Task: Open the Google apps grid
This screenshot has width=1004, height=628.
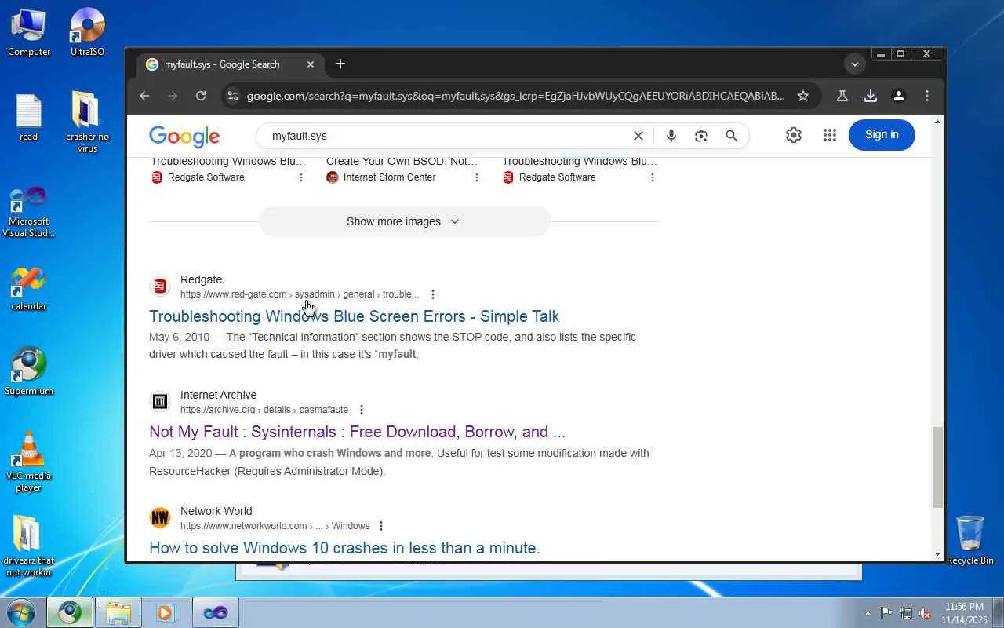Action: [830, 135]
